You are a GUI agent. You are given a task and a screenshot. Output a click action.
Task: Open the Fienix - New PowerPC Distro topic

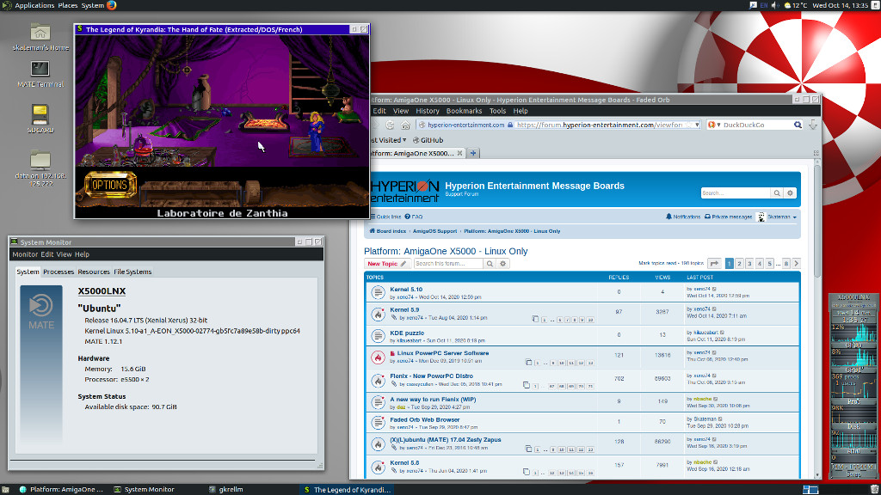click(x=432, y=376)
